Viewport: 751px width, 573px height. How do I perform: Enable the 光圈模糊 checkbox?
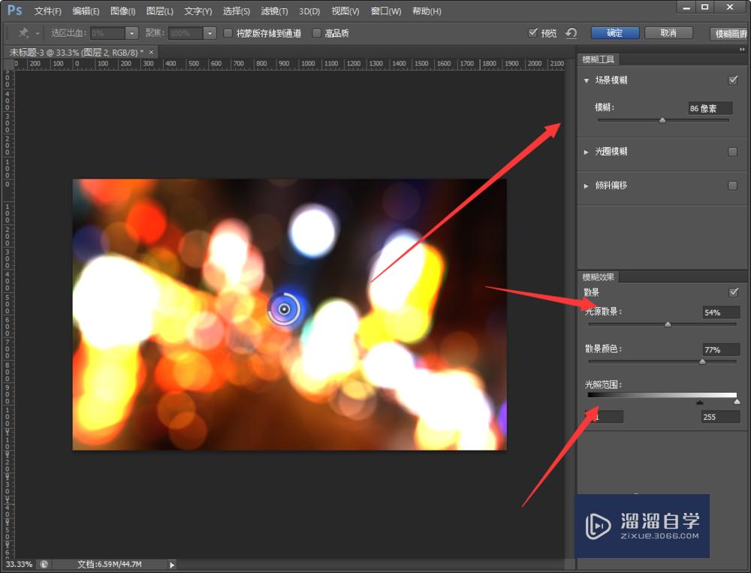[732, 152]
